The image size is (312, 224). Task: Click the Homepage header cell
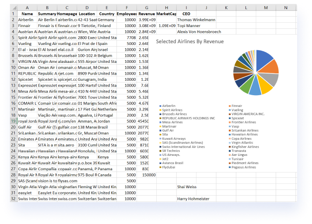(67, 14)
